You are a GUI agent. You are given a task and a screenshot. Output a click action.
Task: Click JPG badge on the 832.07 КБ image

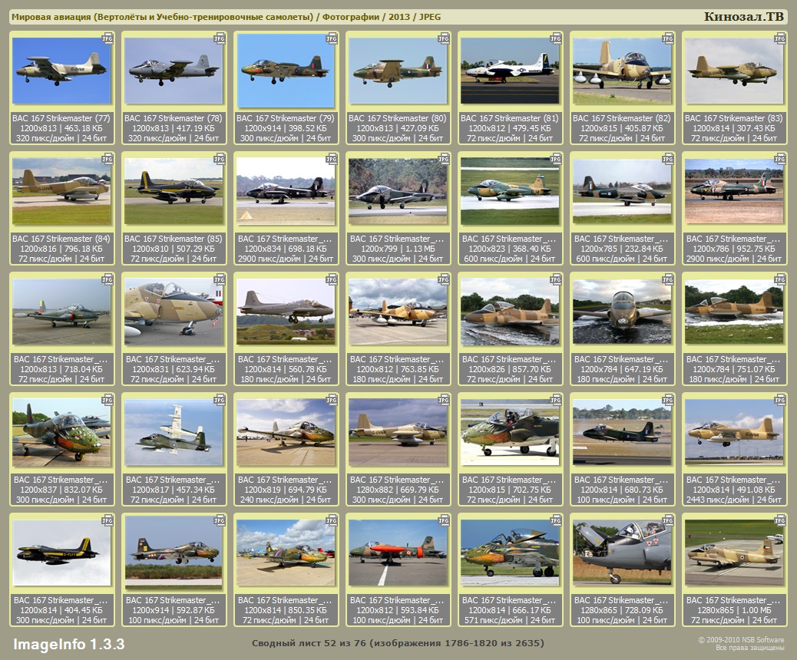coord(107,399)
